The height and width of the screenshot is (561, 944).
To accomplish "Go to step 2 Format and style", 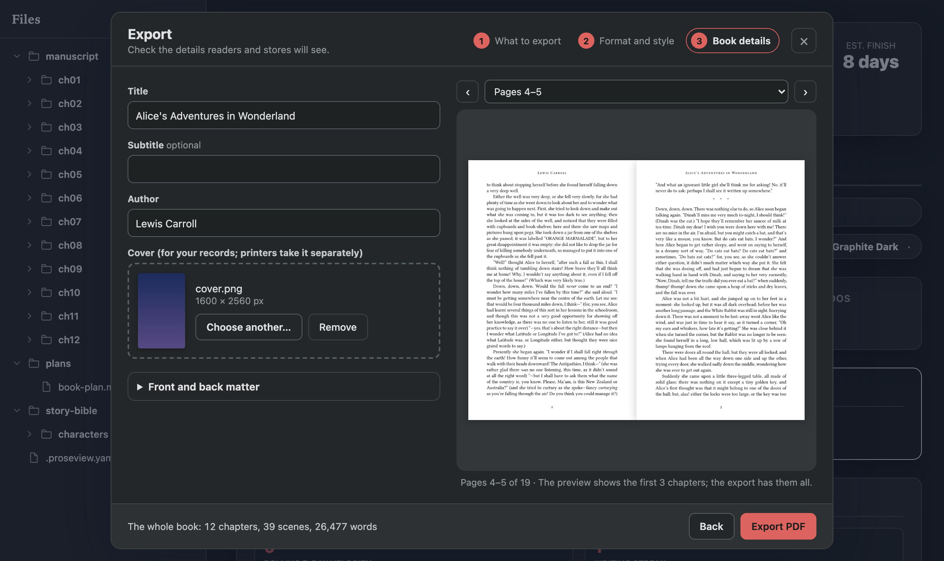I will (x=626, y=41).
